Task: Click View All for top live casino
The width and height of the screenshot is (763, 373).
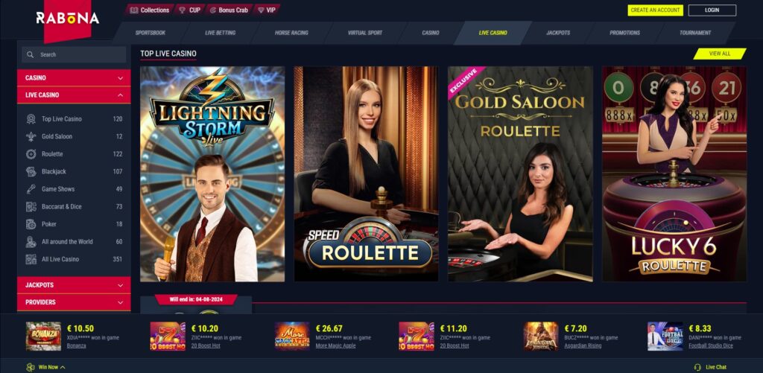Action: coord(720,54)
